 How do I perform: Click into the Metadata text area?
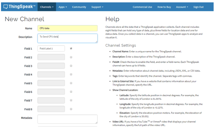pyautogui.click(x=67, y=119)
